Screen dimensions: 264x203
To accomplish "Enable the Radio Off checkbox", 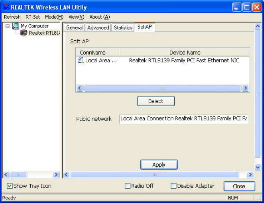I will coord(128,186).
